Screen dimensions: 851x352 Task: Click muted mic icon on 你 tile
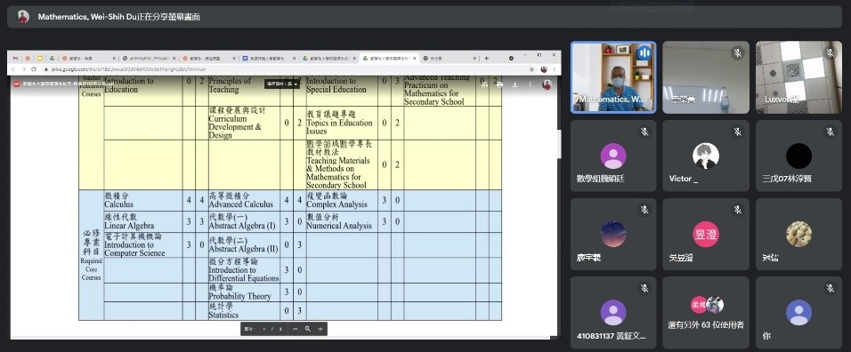tap(830, 288)
